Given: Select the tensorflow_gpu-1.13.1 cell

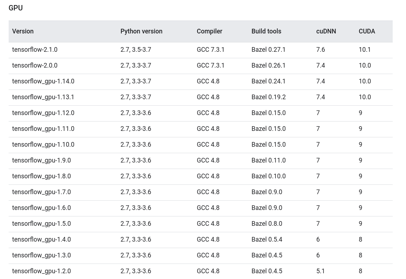Looking at the screenshot, I should click(43, 97).
